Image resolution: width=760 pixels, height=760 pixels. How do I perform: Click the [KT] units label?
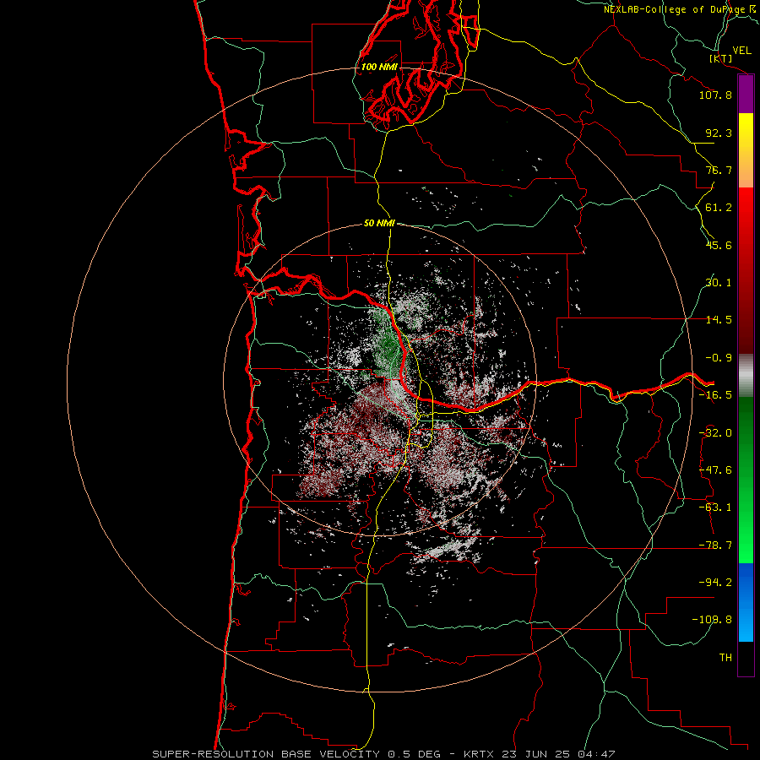(721, 58)
